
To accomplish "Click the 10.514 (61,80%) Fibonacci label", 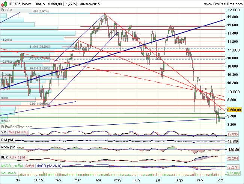I will (x=40, y=68).
